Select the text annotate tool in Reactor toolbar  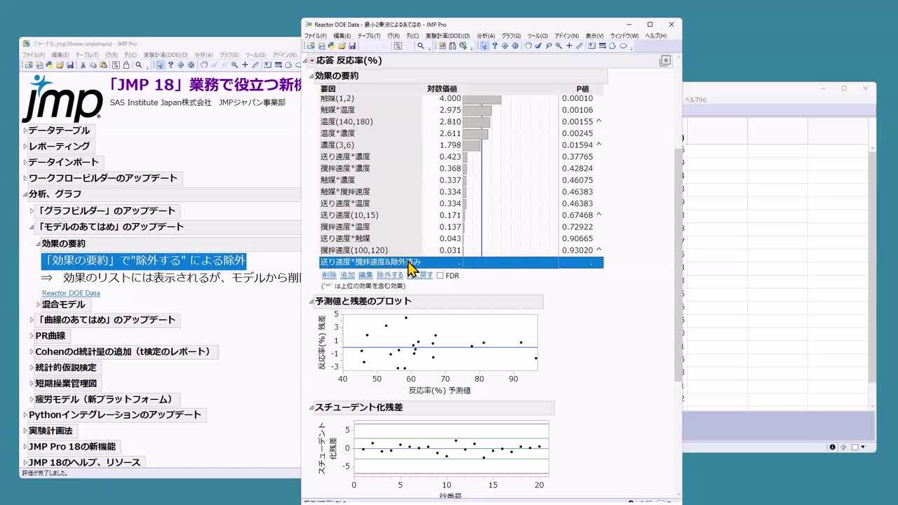coord(591,46)
